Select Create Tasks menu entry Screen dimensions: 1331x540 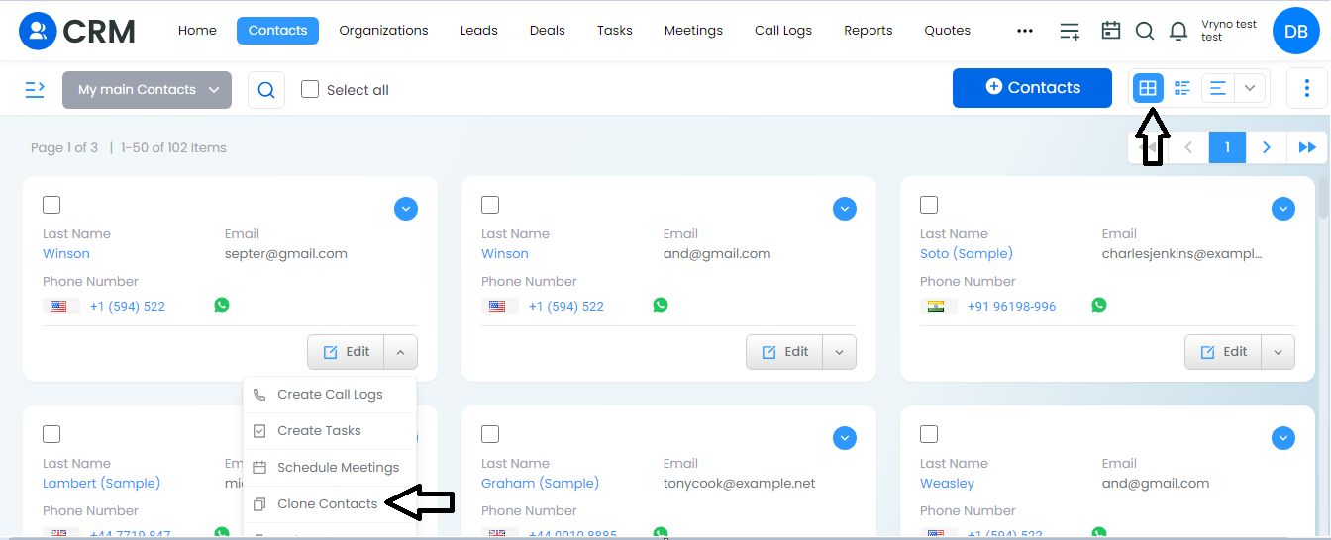tap(330, 431)
